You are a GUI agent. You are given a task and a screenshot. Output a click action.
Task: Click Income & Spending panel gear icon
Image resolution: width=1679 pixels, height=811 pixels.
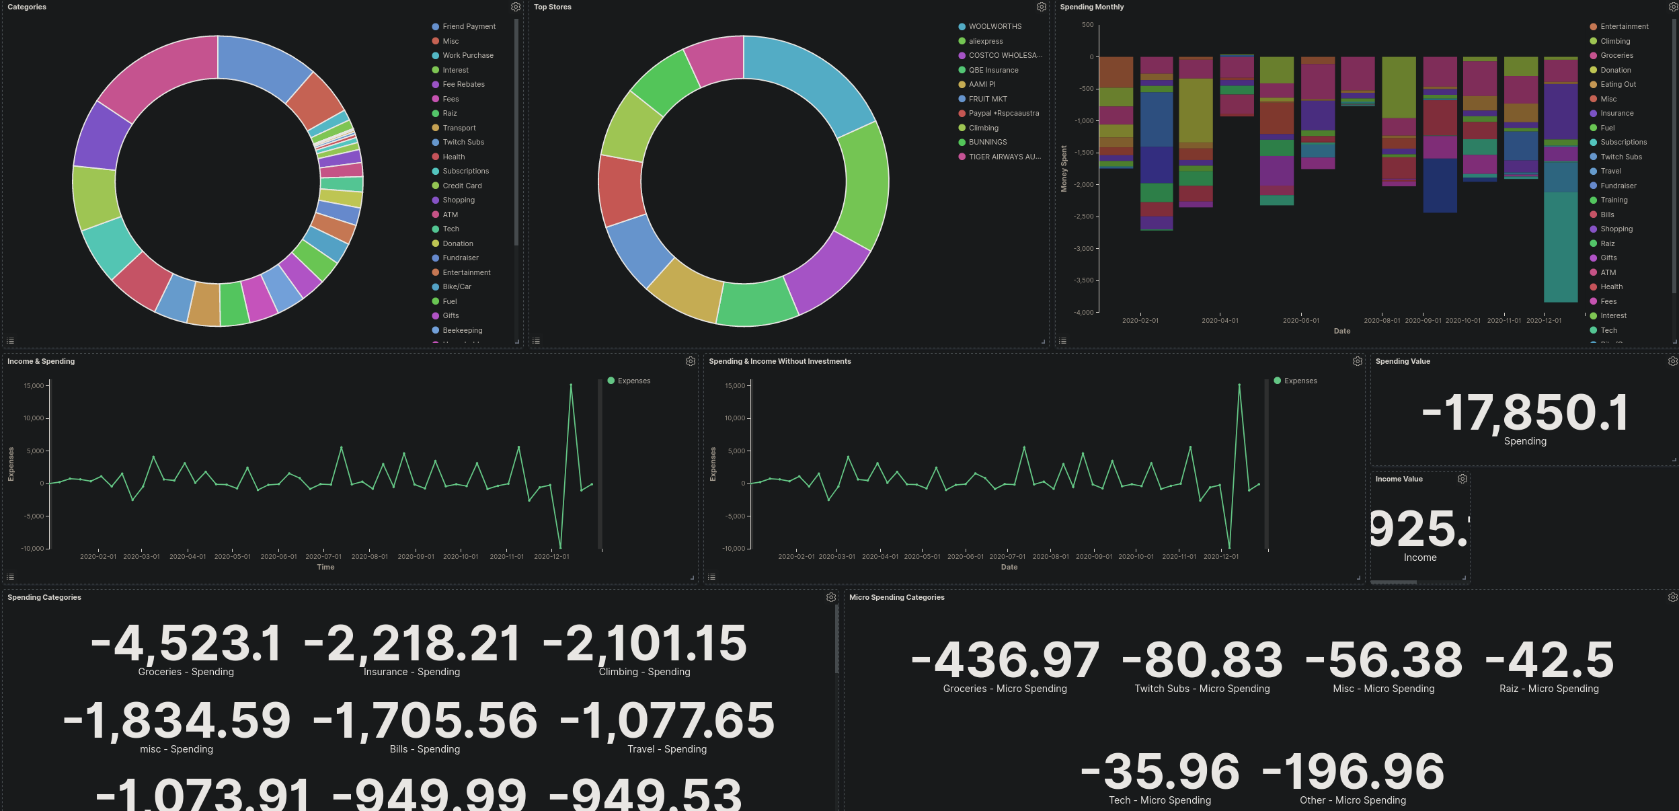pyautogui.click(x=690, y=361)
